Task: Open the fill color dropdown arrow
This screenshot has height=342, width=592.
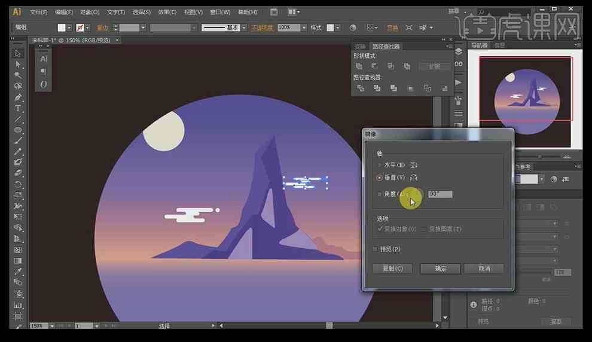Action: click(69, 28)
